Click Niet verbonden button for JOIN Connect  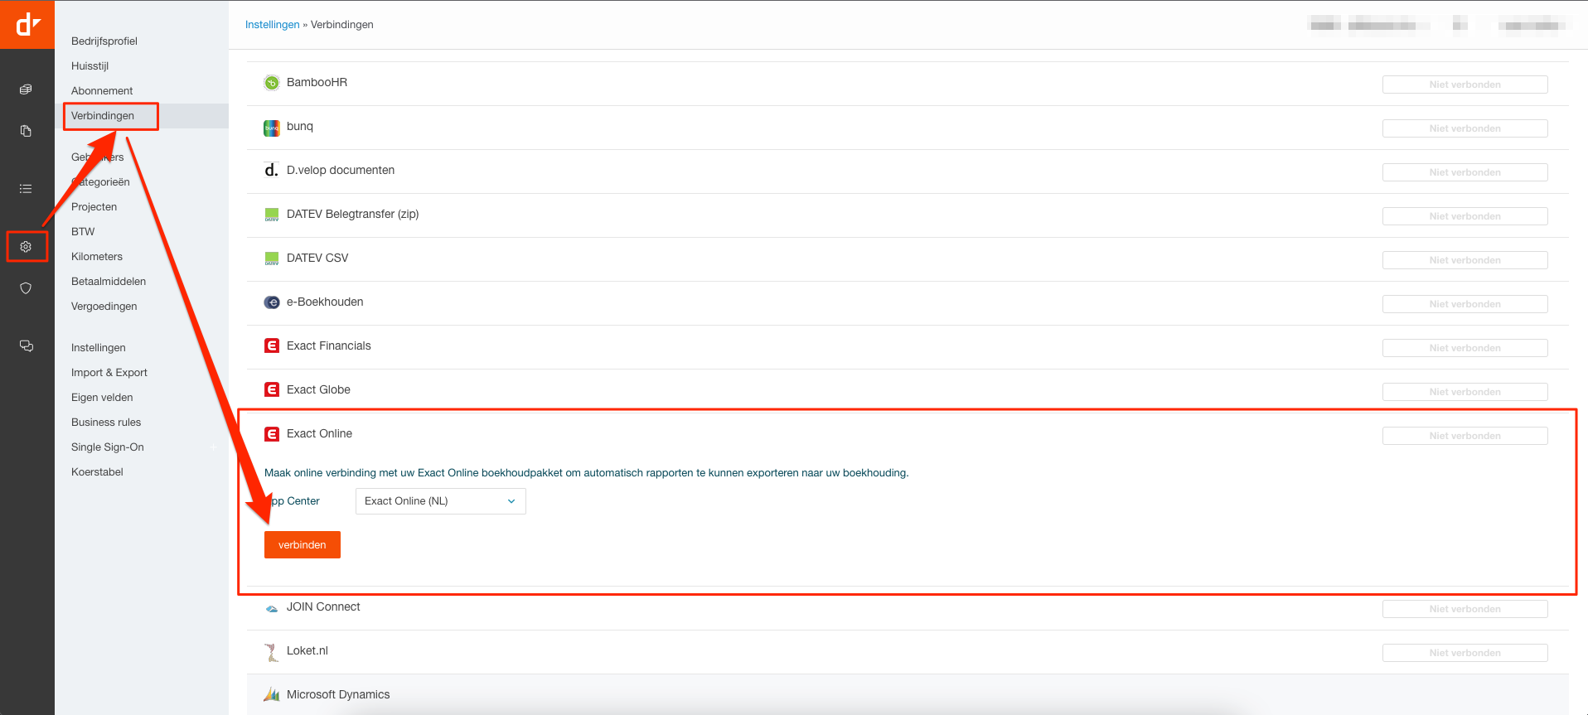(1465, 609)
